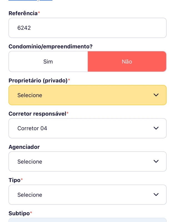Select the red "Não" option
This screenshot has height=222, width=175.
point(127,62)
